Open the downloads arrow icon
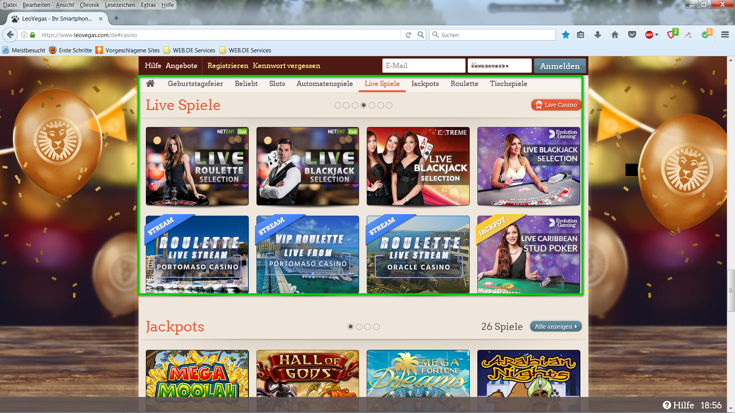 [598, 35]
